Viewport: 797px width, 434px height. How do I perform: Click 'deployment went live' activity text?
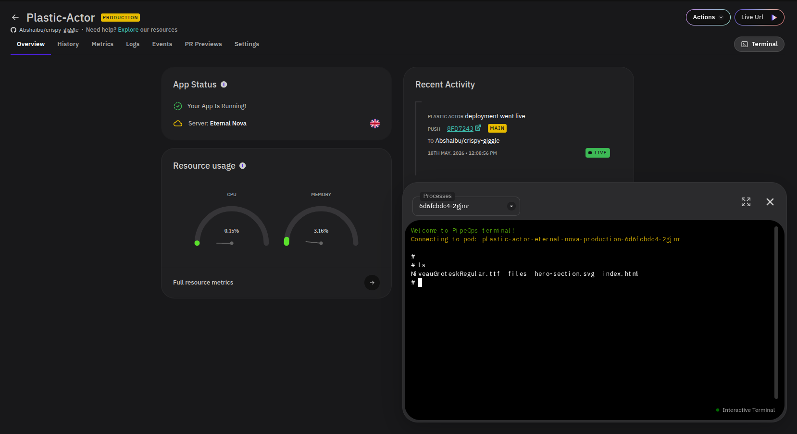point(495,116)
